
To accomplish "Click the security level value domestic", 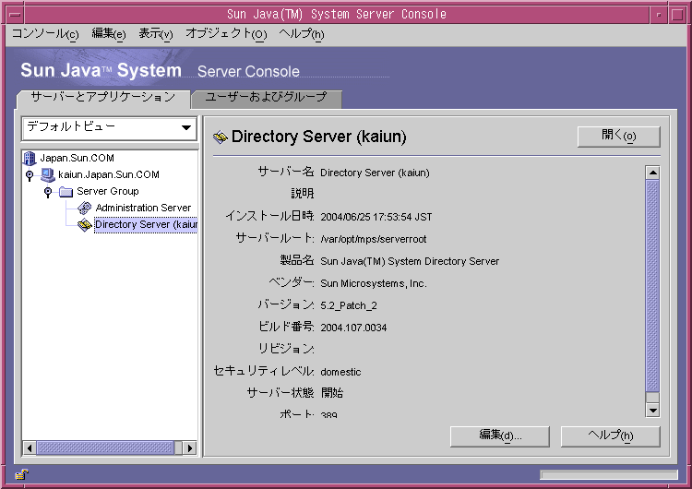I will 340,372.
